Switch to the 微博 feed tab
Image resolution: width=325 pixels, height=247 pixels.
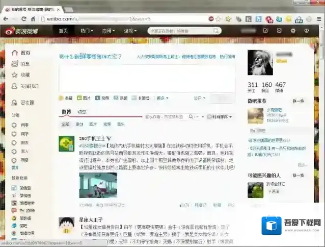coord(66,112)
